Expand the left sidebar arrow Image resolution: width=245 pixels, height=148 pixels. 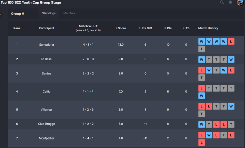1,14
